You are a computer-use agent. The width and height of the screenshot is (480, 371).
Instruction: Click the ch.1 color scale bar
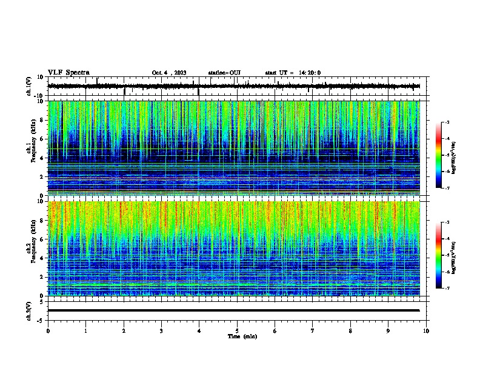point(439,155)
